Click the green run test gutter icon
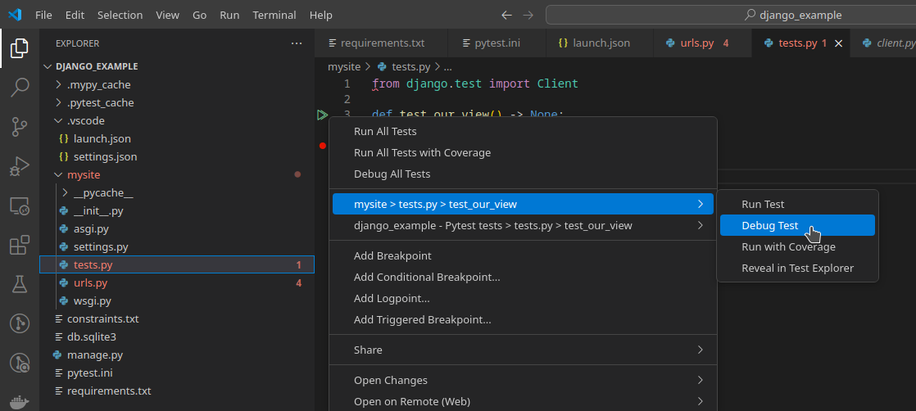The image size is (916, 411). tap(322, 115)
